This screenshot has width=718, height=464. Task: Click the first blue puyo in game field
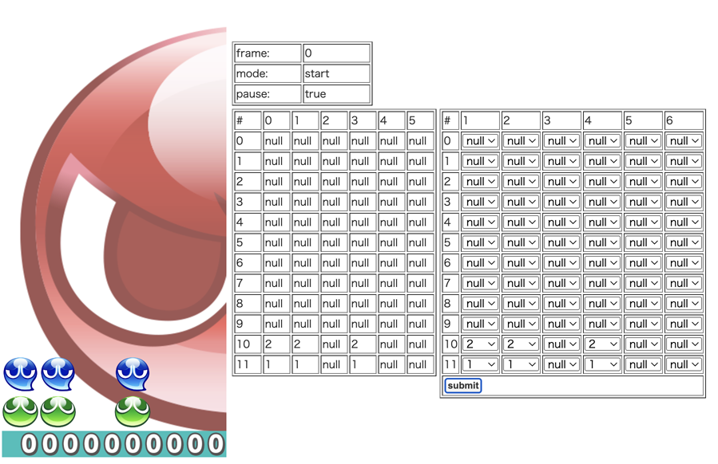click(x=20, y=373)
